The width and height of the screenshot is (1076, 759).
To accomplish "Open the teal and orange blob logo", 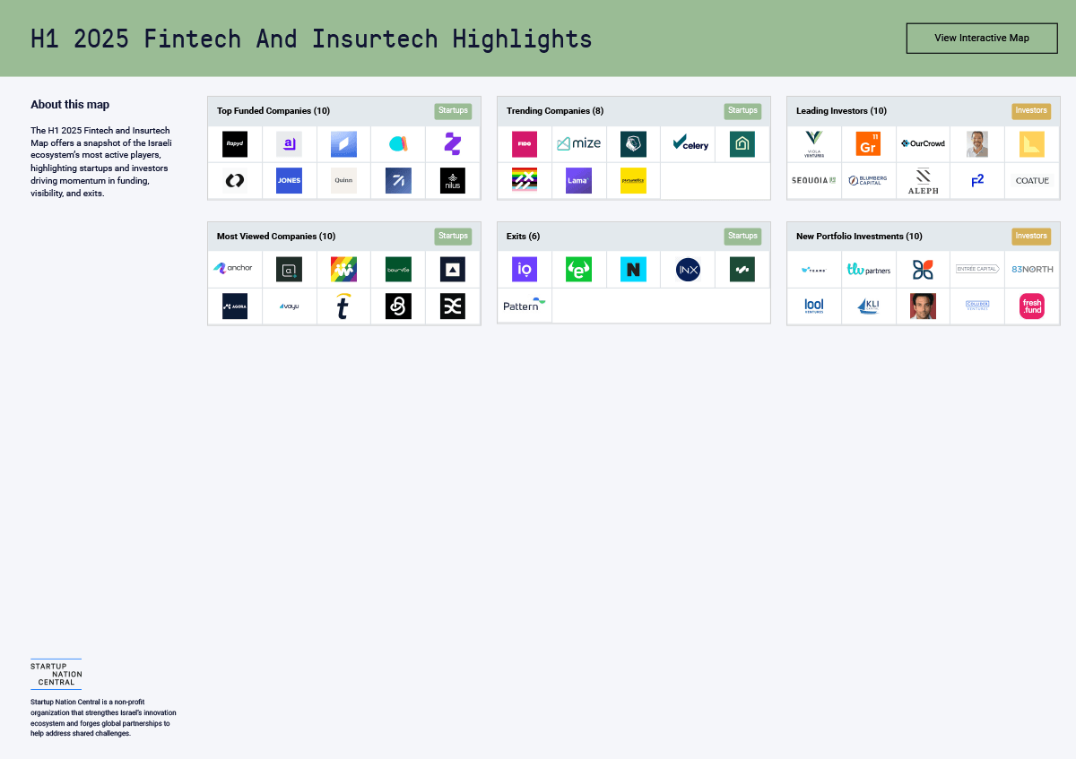I will click(x=398, y=144).
